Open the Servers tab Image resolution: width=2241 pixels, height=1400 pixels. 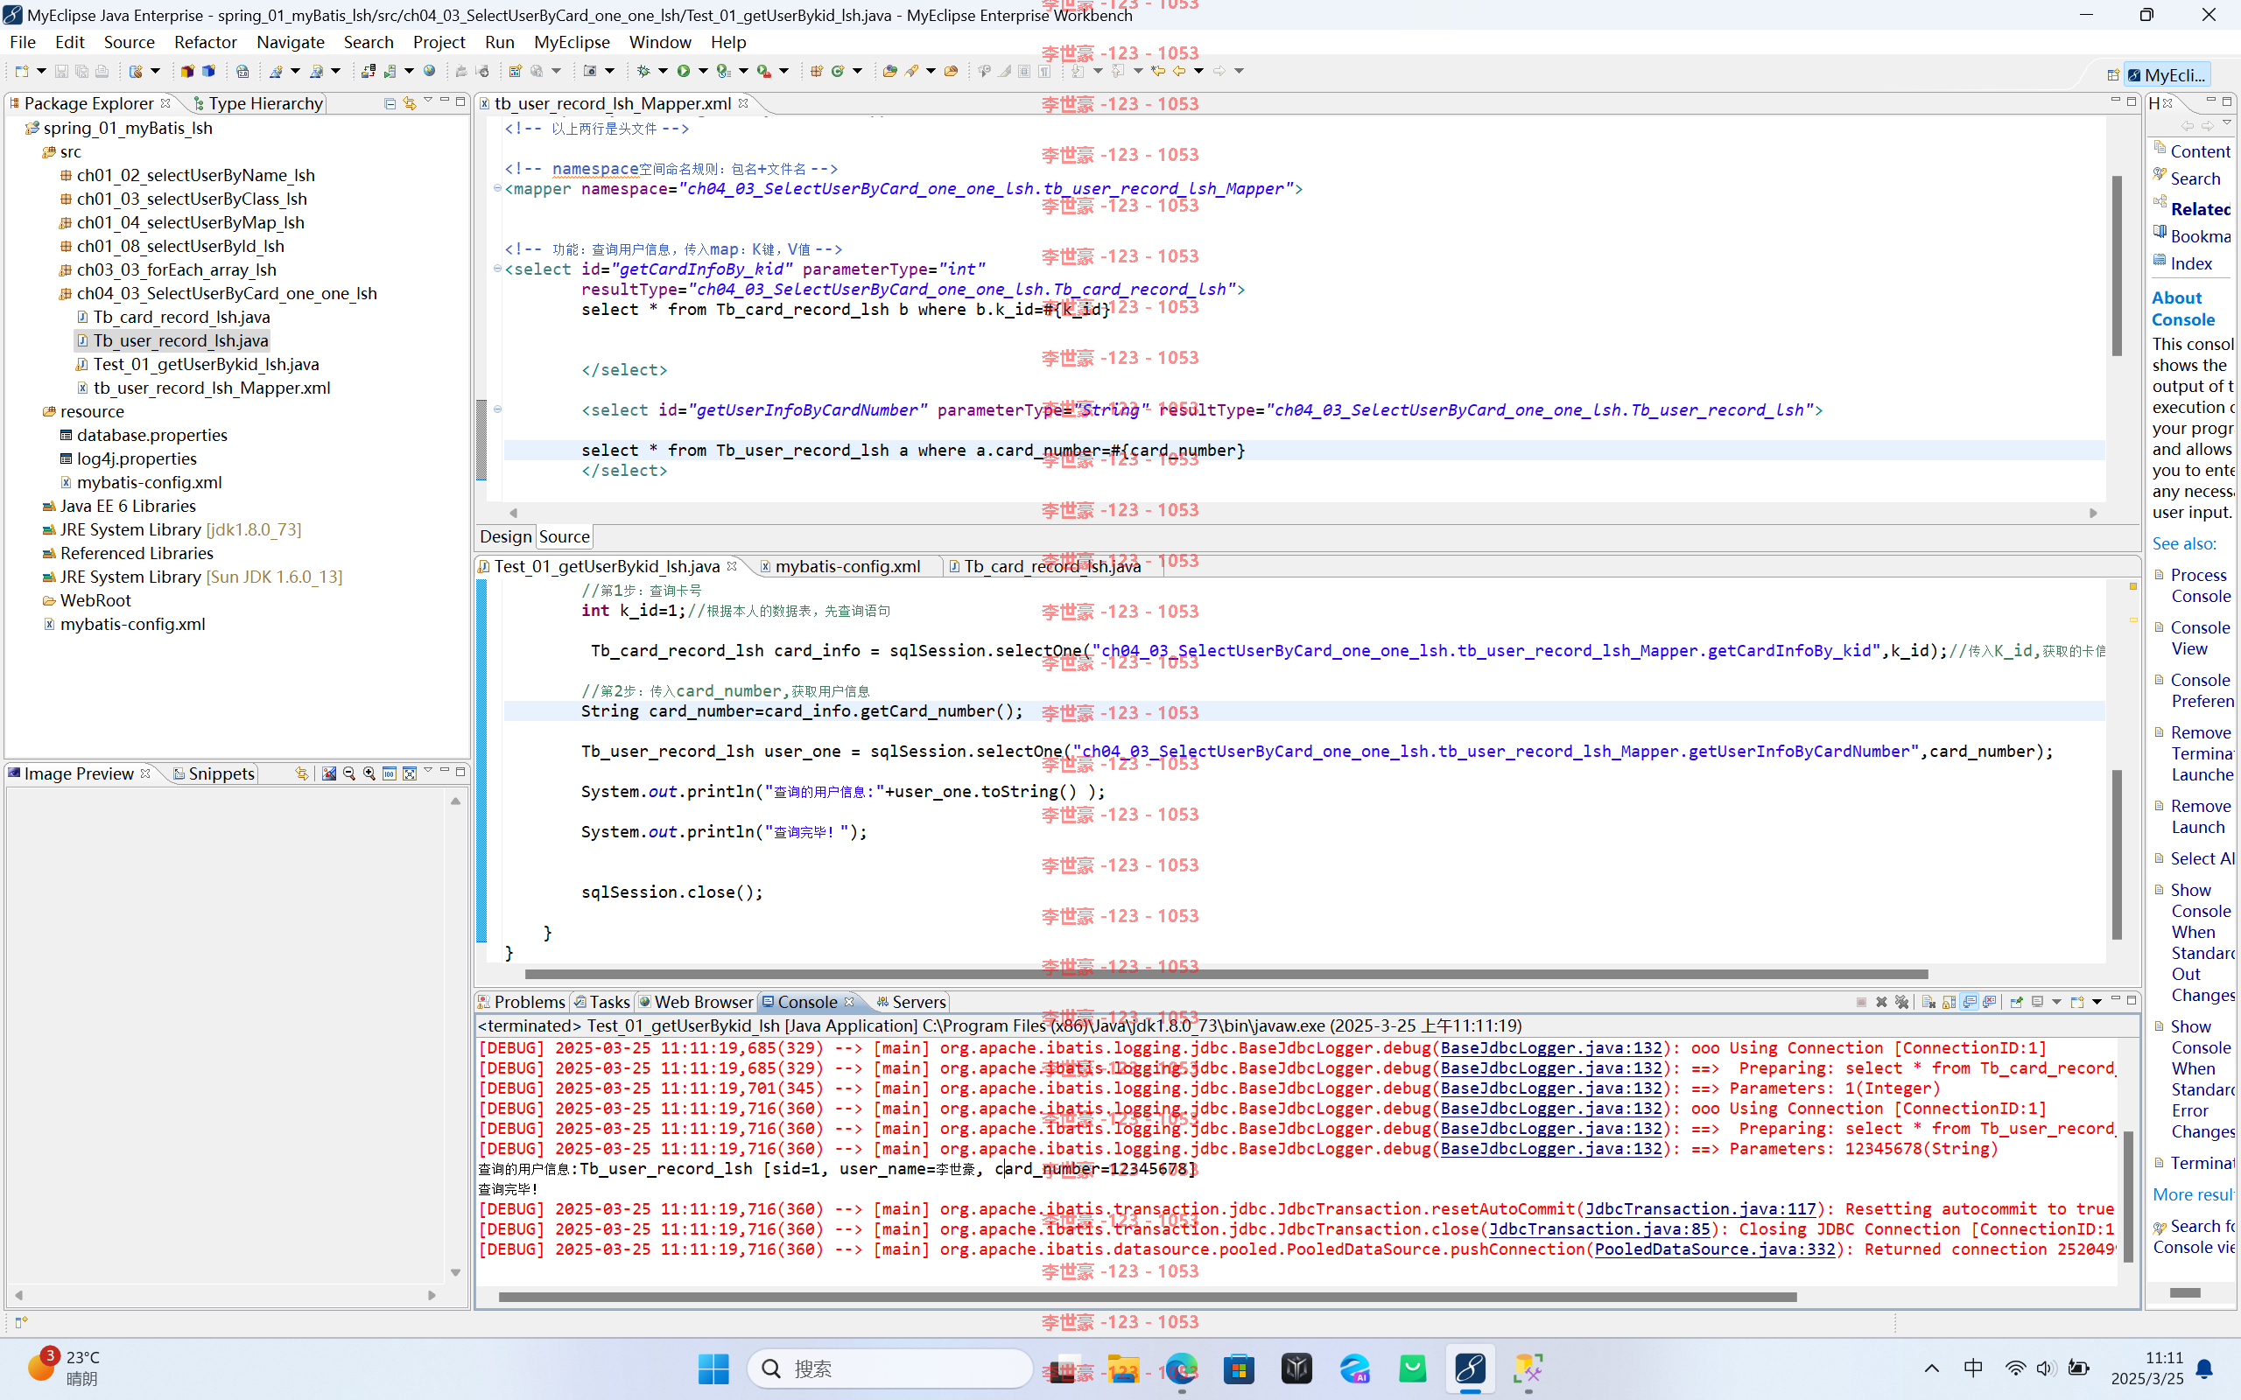pos(910,1002)
